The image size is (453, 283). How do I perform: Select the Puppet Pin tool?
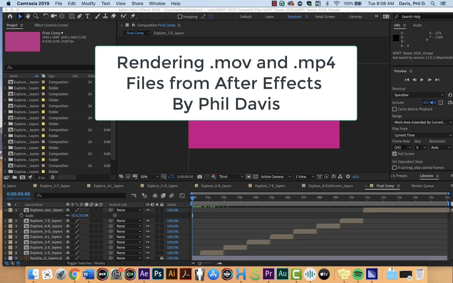[x=133, y=16]
